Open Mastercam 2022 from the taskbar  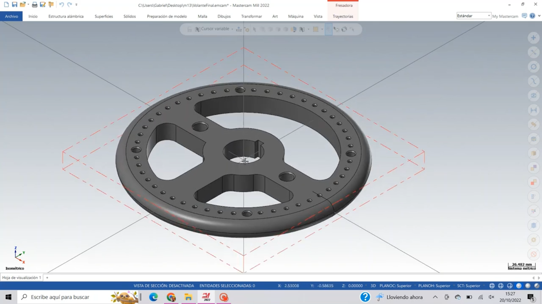point(206,297)
